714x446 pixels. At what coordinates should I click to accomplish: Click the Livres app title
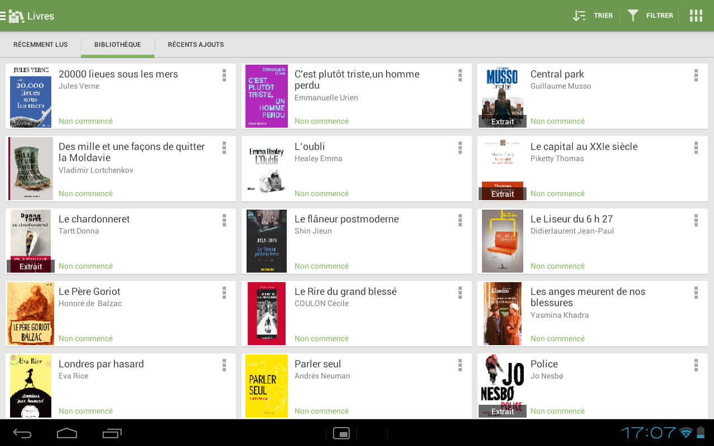(x=41, y=16)
